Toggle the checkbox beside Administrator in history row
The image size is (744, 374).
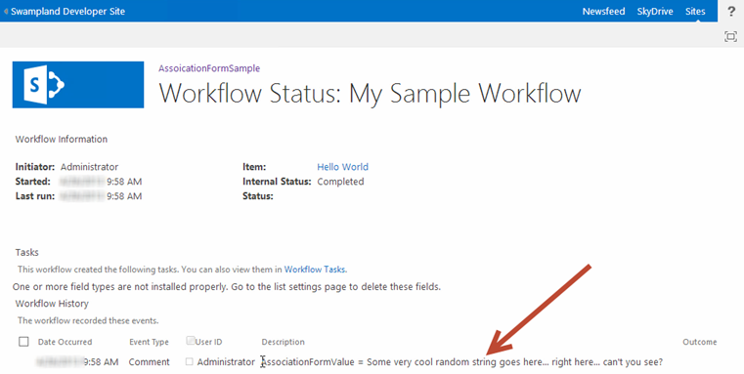coord(190,361)
